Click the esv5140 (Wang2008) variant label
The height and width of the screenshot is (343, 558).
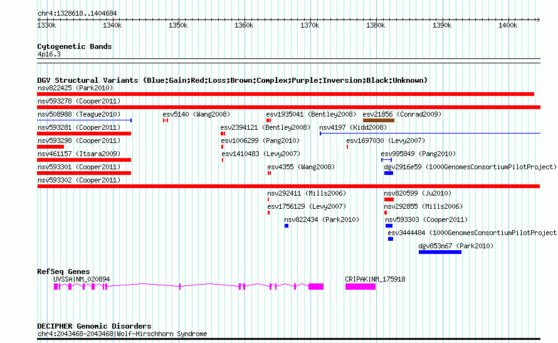[x=196, y=114]
